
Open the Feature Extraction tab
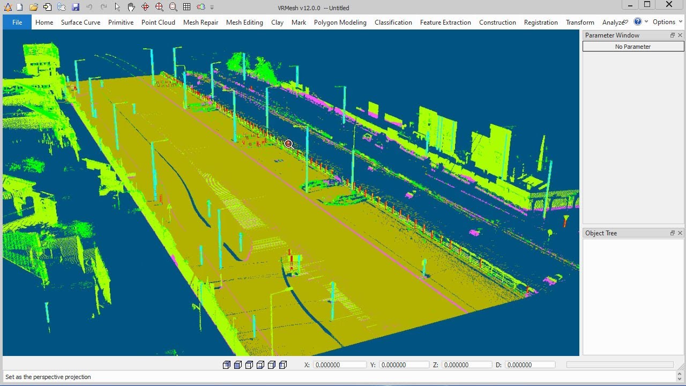point(445,22)
